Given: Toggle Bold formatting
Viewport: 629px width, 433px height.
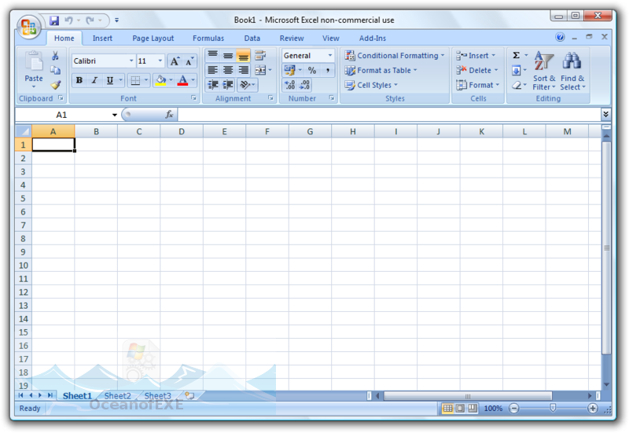Looking at the screenshot, I should pos(79,81).
